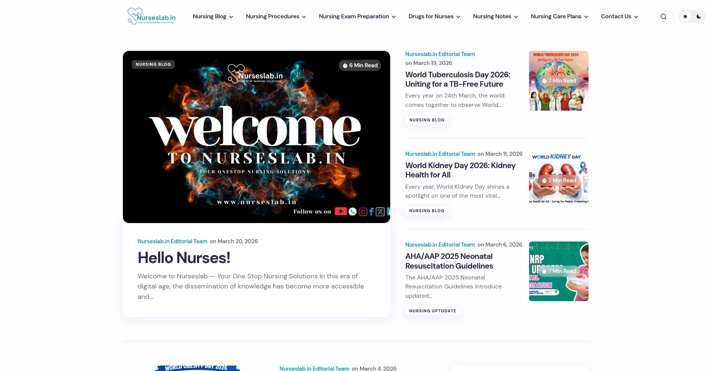This screenshot has width=717, height=371.
Task: Click the Hello Nurses! excerpt paragraph
Action: click(x=251, y=286)
